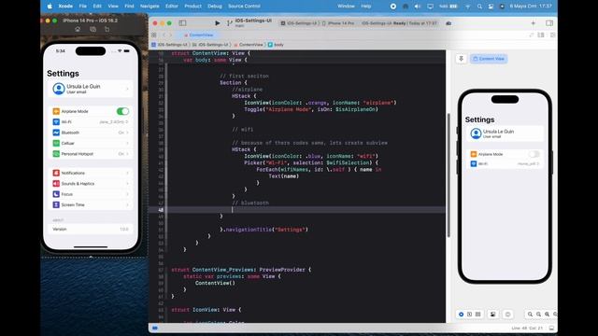Click the plus Library button in Xcode toolbar

[534, 23]
